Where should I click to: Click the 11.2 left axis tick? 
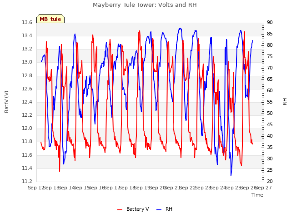[x=27, y=181]
